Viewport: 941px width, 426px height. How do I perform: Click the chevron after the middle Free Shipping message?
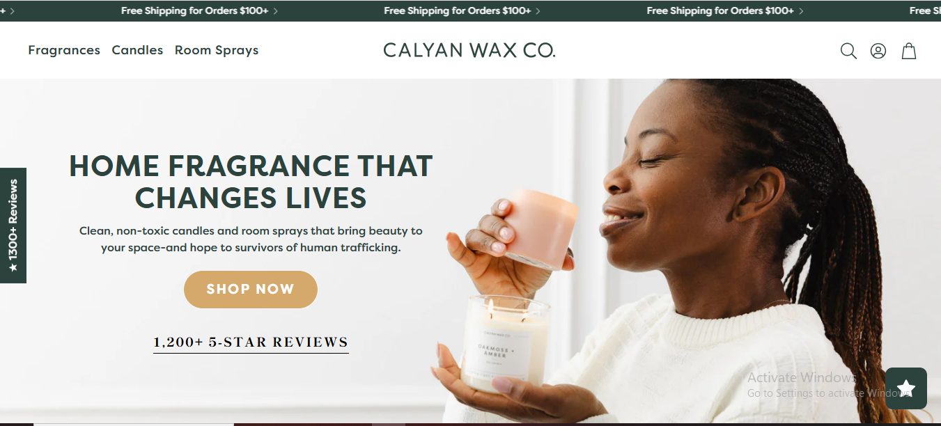[538, 11]
